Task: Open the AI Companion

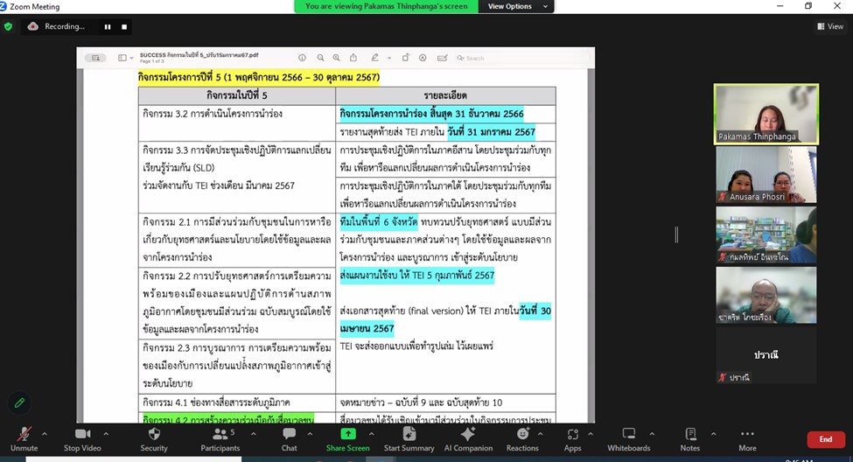Action: pyautogui.click(x=467, y=438)
